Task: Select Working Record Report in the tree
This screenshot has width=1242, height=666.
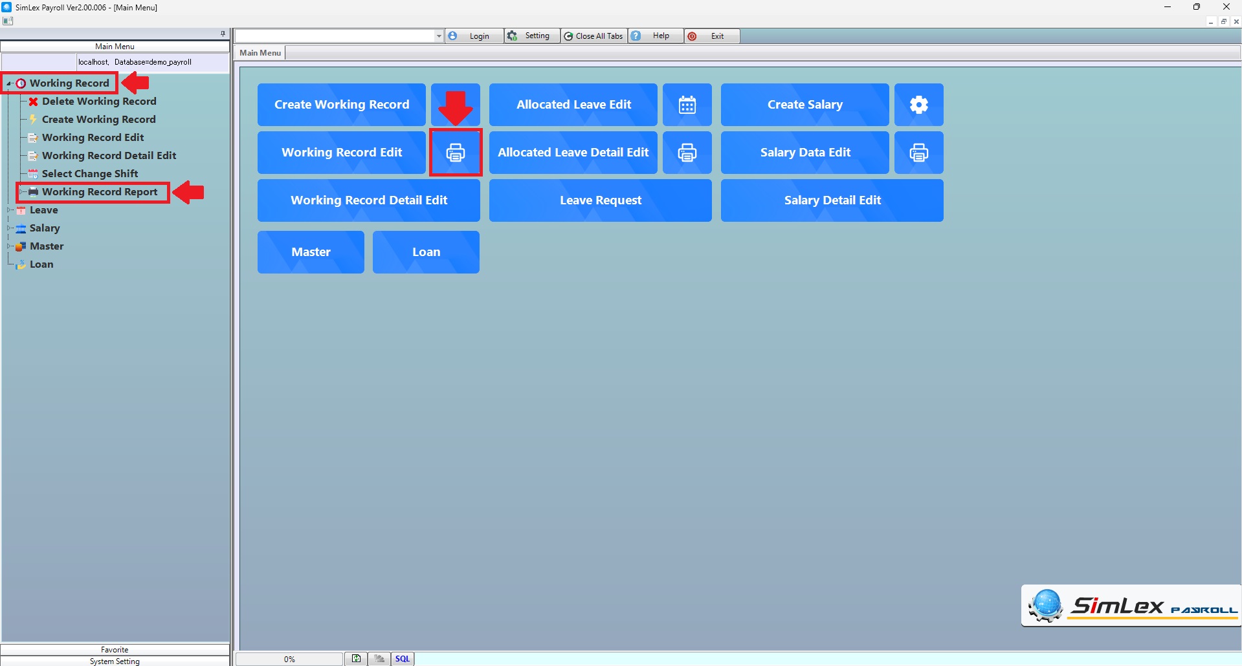Action: click(x=100, y=192)
